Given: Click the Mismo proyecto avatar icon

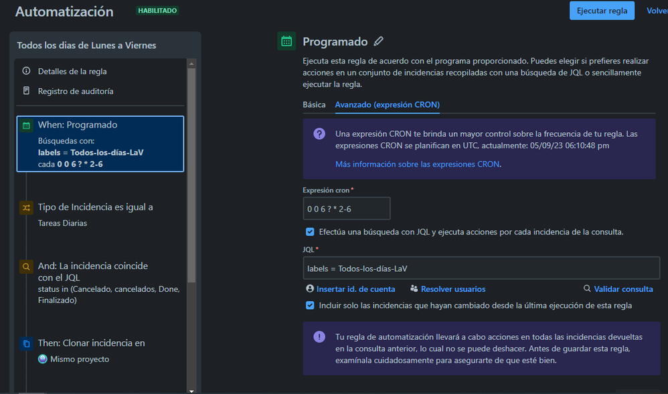Looking at the screenshot, I should pos(43,359).
